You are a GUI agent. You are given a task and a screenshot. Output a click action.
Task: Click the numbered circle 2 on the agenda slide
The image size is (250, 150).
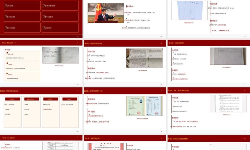point(44,5)
